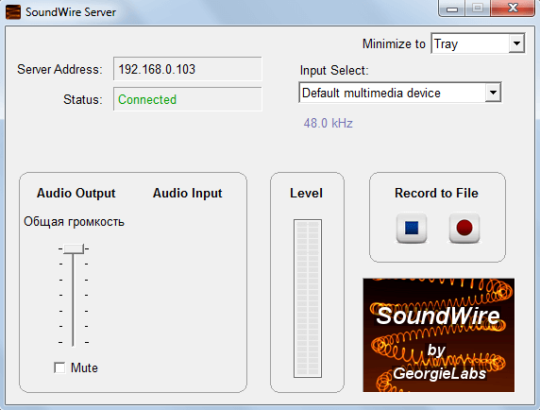Screen dimensions: 540x410
Task: Close the SoundWire Server window
Action: (513, 9)
